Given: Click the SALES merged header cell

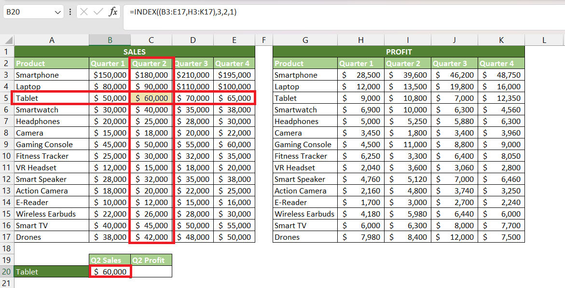Looking at the screenshot, I should click(135, 52).
